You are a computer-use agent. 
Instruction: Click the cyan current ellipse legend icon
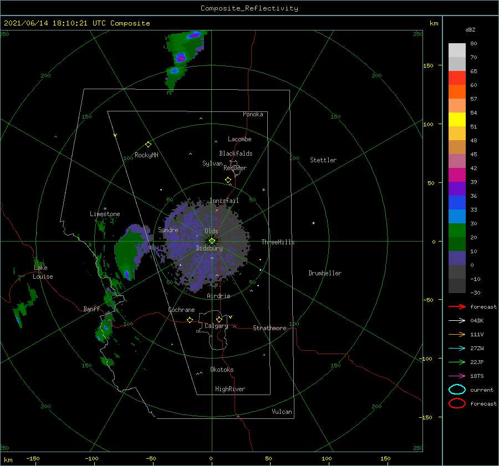click(x=457, y=390)
